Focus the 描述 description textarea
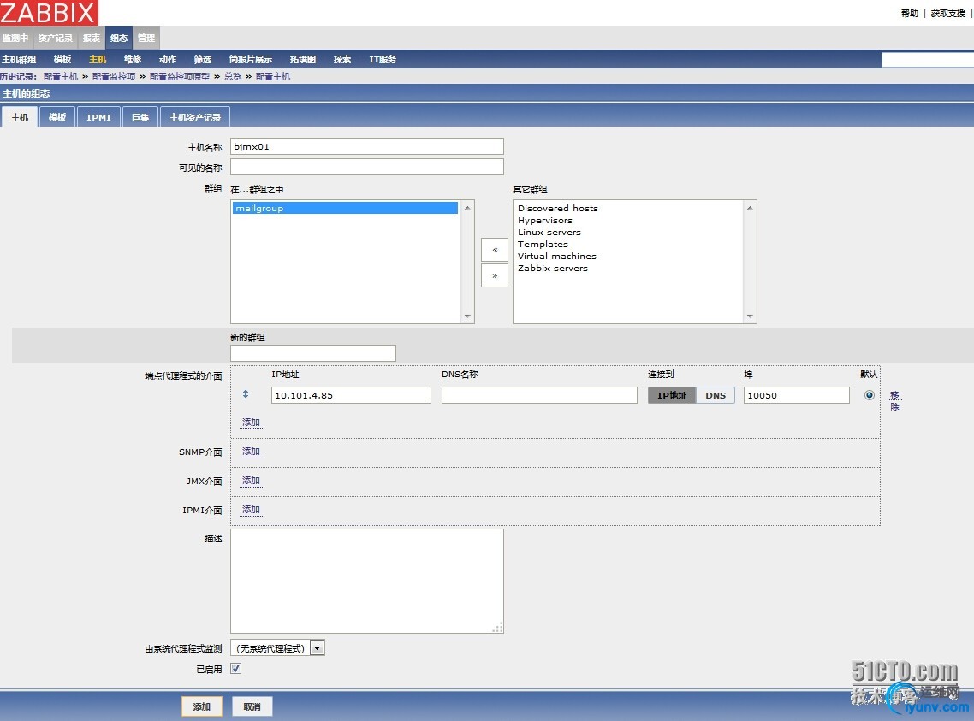Viewport: 974px width, 721px height. pos(367,581)
